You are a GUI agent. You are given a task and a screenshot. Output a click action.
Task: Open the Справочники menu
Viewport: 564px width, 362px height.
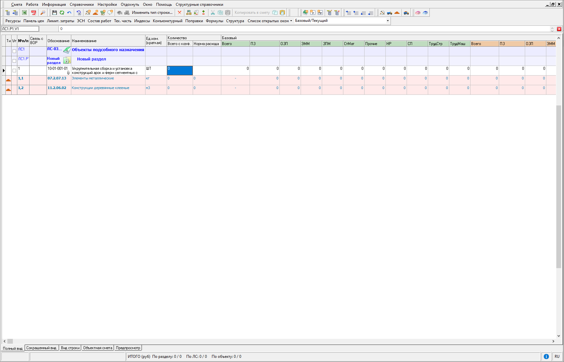click(82, 5)
